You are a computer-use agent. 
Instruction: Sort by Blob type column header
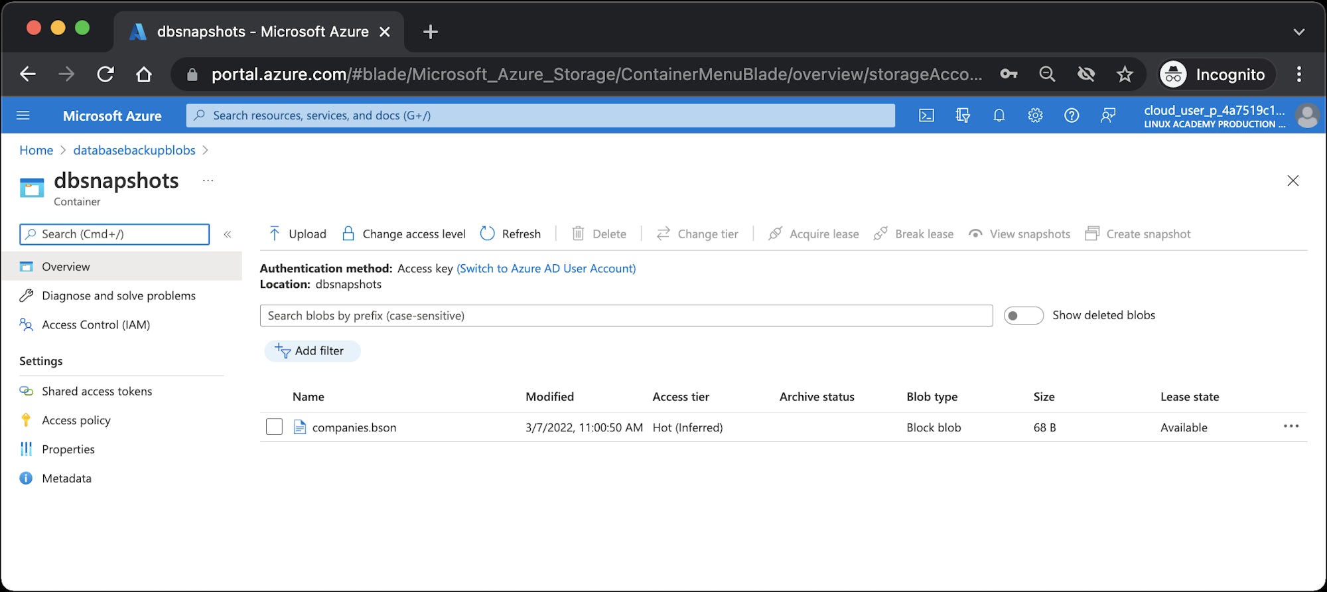click(x=932, y=397)
